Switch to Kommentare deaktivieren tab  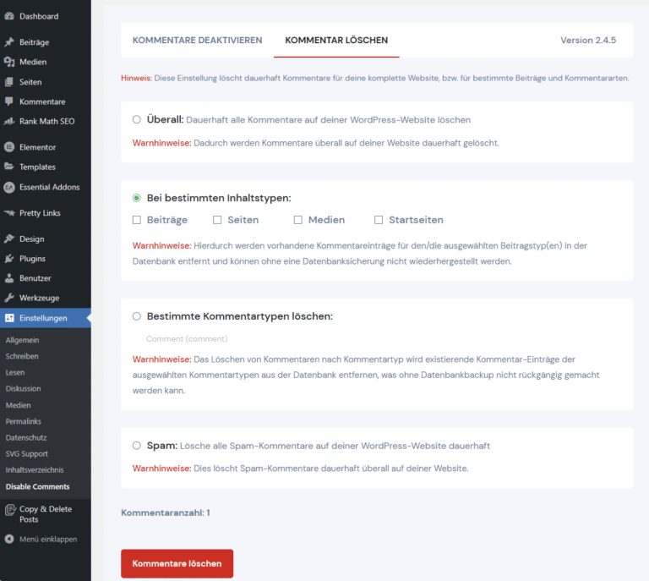click(198, 40)
